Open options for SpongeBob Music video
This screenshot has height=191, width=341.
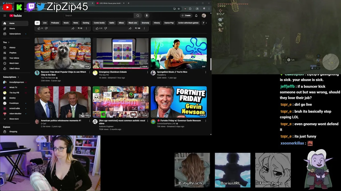tap(205, 72)
